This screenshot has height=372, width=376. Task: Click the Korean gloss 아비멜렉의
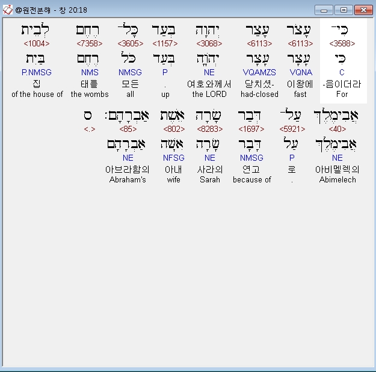[x=337, y=169]
